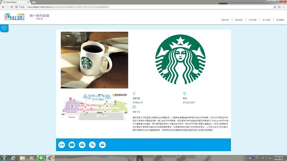
Task: Click the volume icon in system tray
Action: point(270,158)
